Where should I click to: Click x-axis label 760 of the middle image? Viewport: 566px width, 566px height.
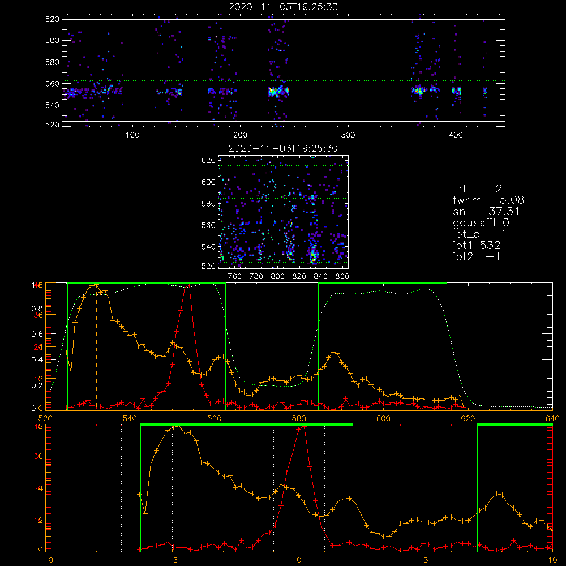[x=235, y=277]
